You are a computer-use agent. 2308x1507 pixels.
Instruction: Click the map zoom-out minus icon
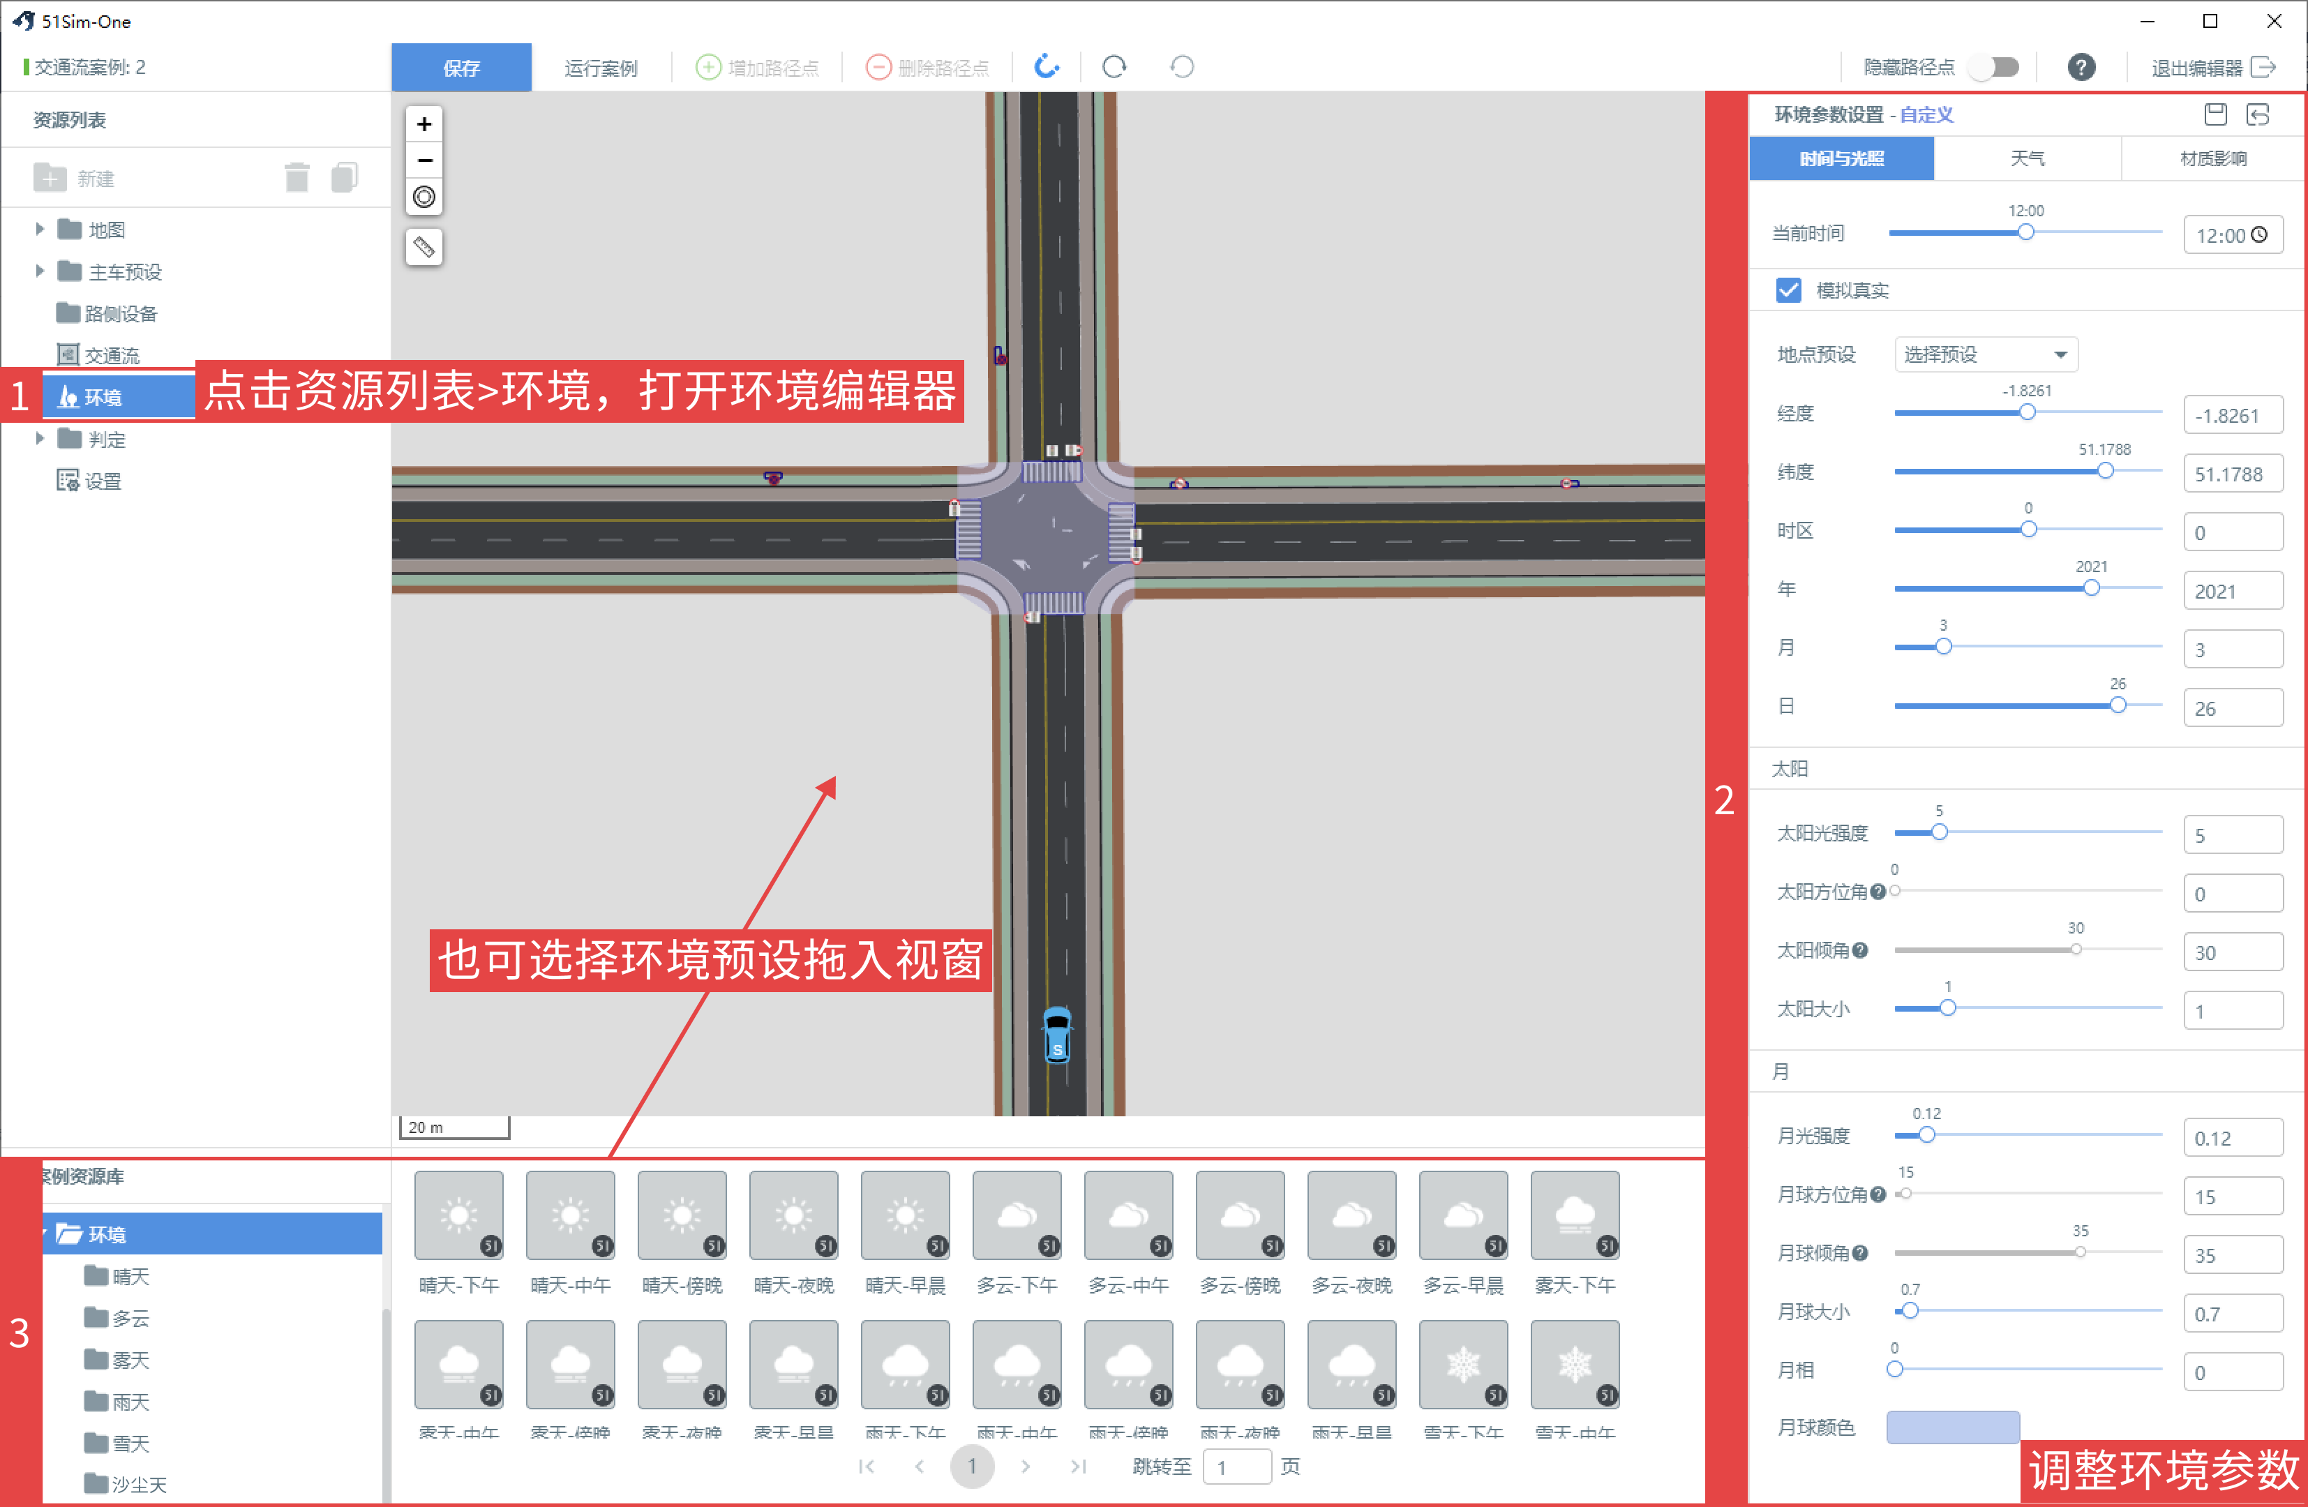click(424, 160)
